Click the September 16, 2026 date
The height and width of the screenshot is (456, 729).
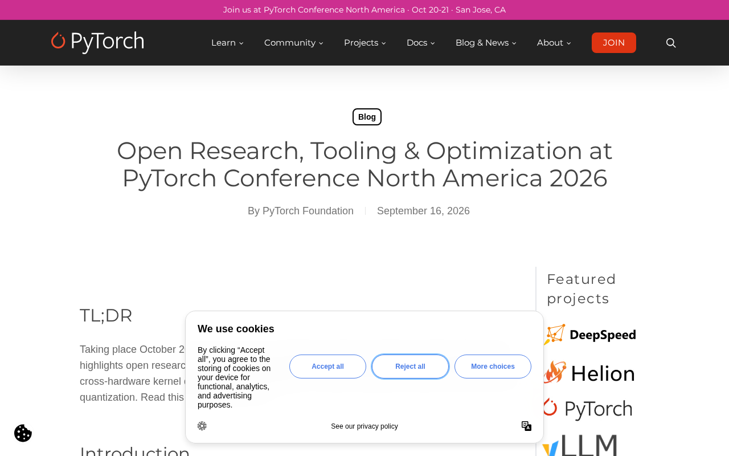423,211
